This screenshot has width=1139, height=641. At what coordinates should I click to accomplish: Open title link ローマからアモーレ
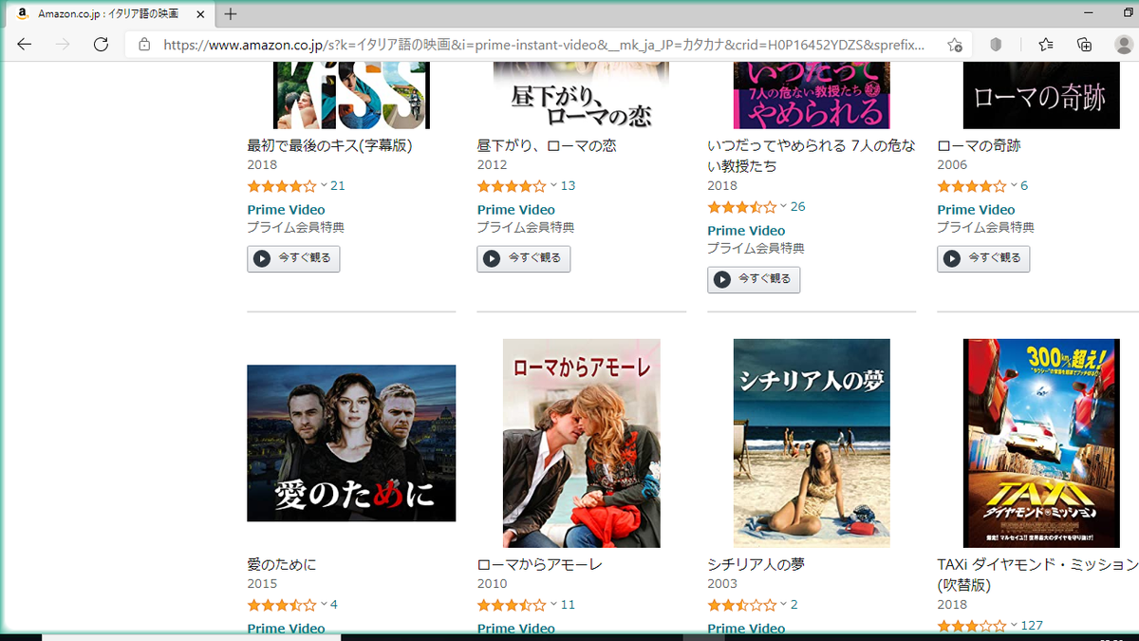pos(540,564)
